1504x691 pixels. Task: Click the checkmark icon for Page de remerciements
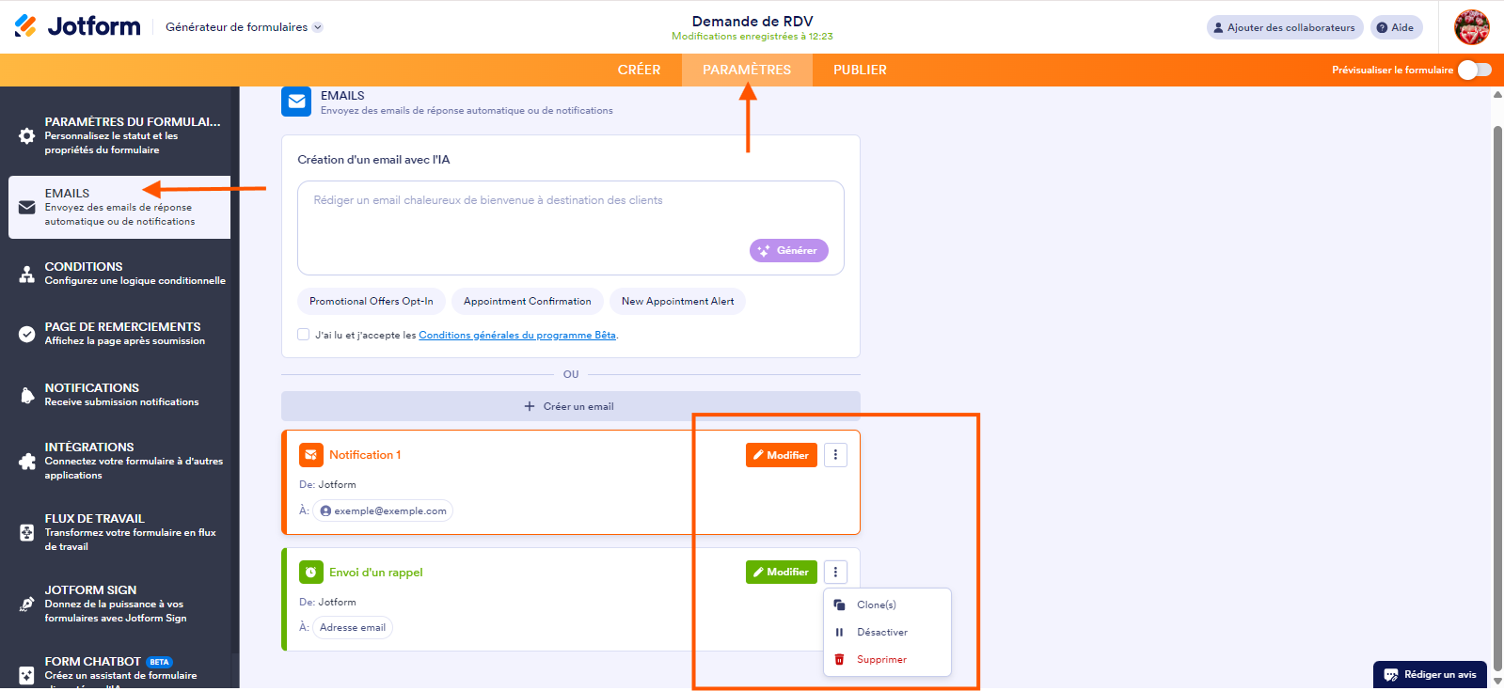point(27,334)
